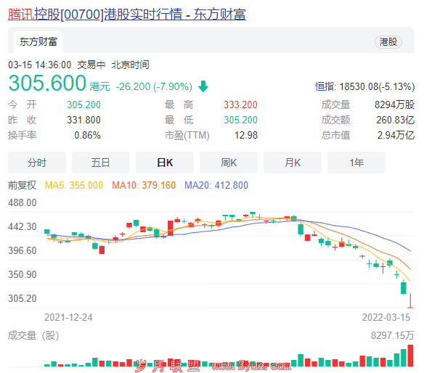Click the 前复权 adjustment label

point(23,186)
